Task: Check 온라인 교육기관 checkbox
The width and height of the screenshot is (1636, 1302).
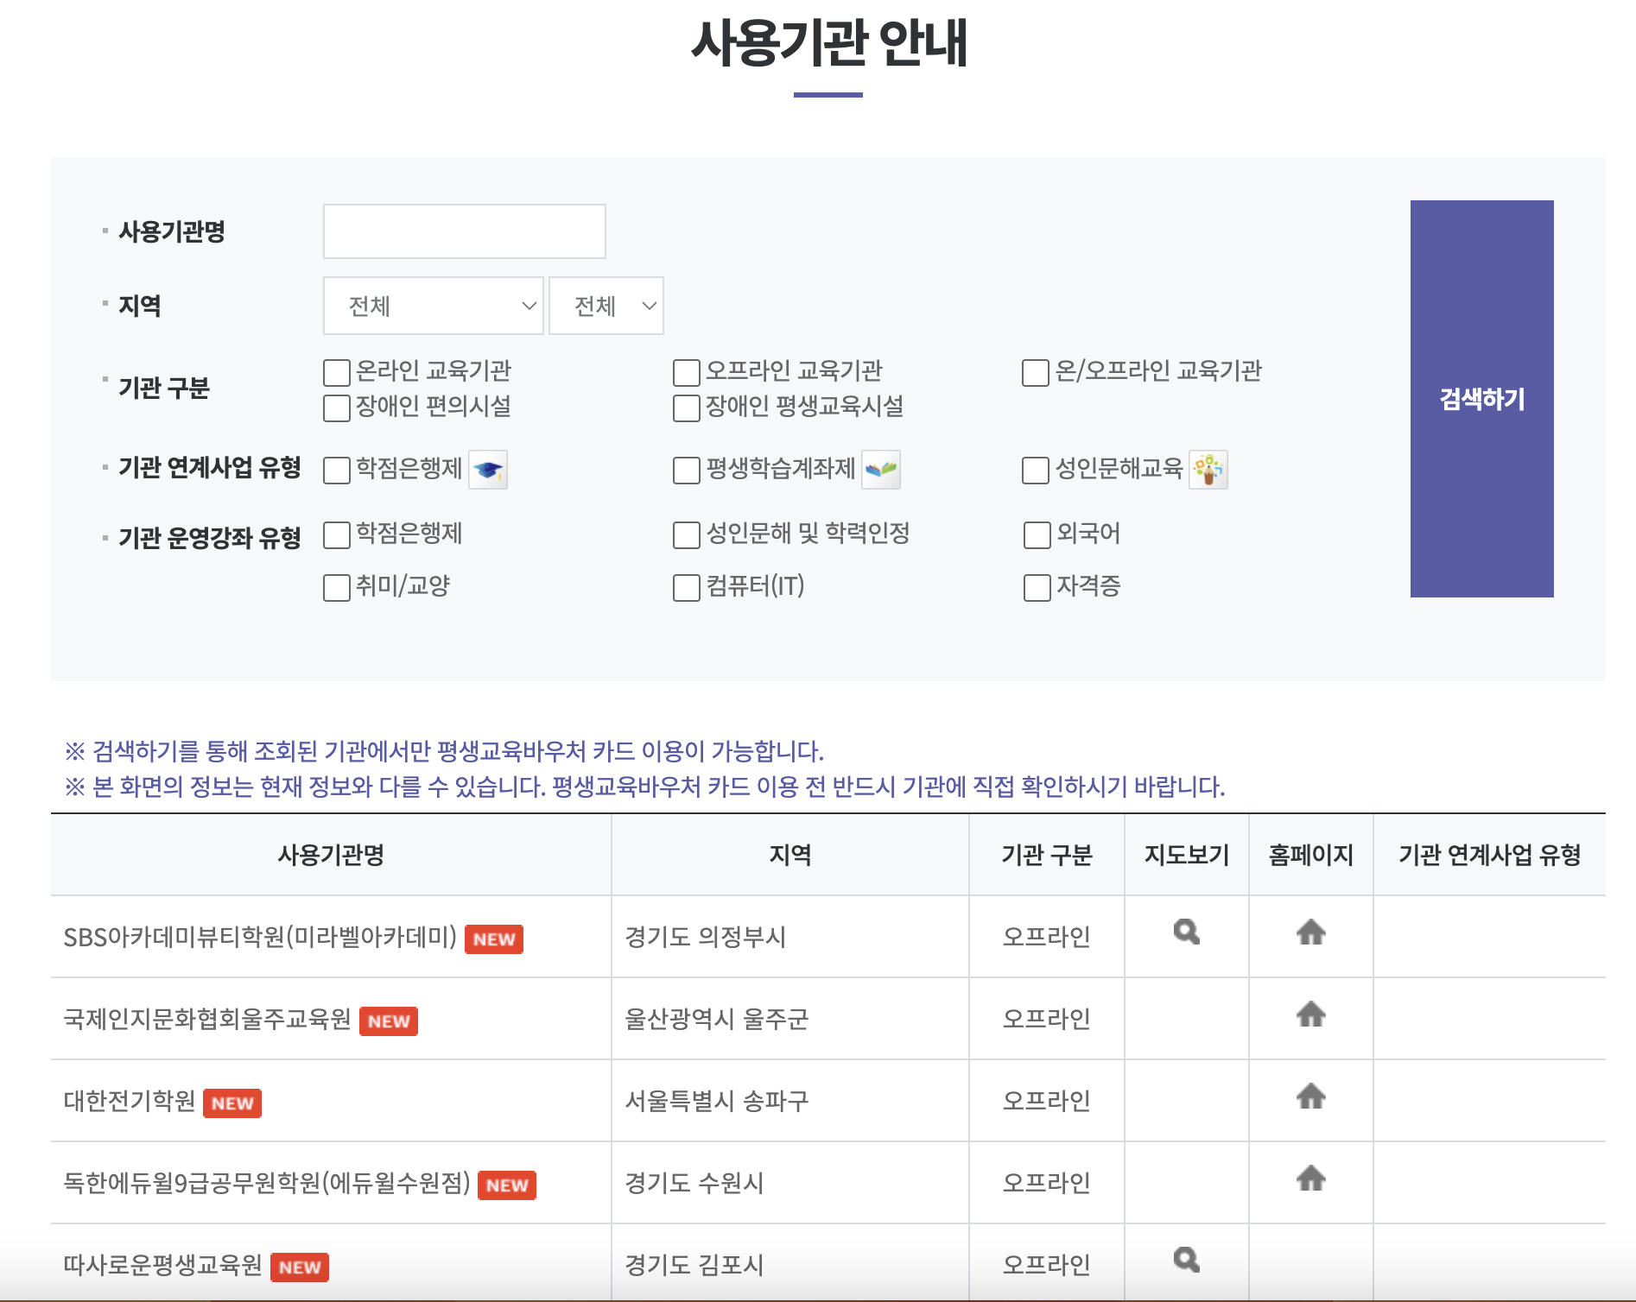Action: point(337,373)
